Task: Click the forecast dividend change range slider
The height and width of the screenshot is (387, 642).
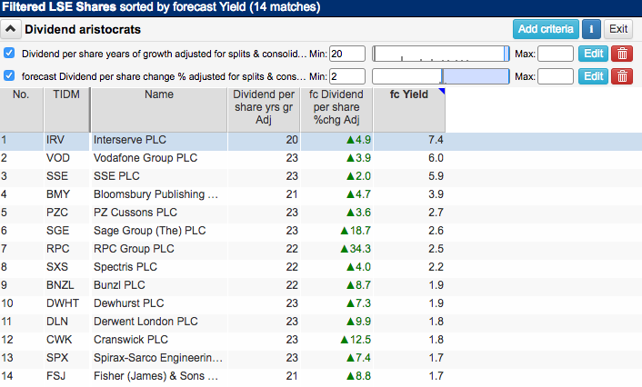Action: 440,76
